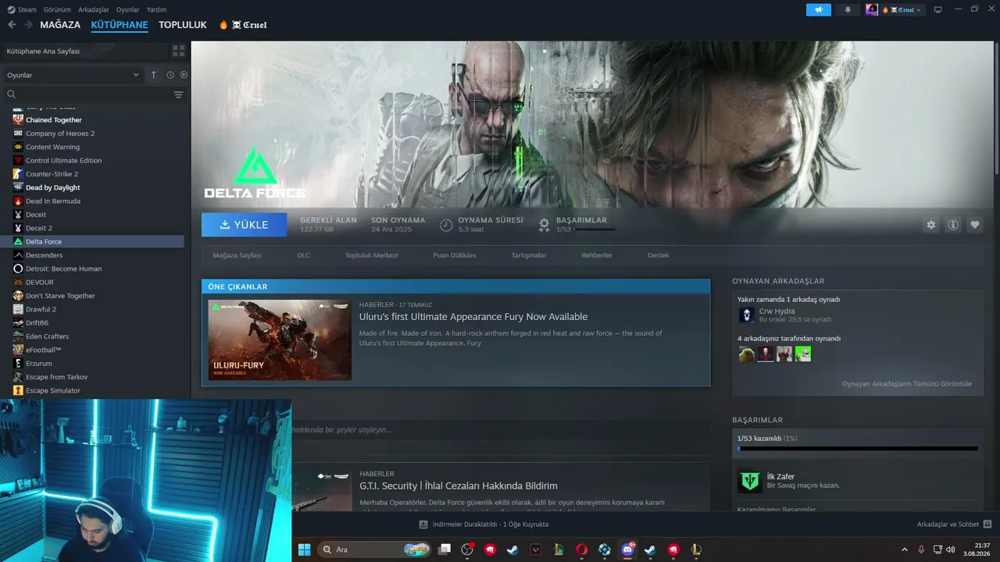Screen dimensions: 1000x562
Task: Open the G.T.I. Security İhlal Cezaları news
Action: 459,486
